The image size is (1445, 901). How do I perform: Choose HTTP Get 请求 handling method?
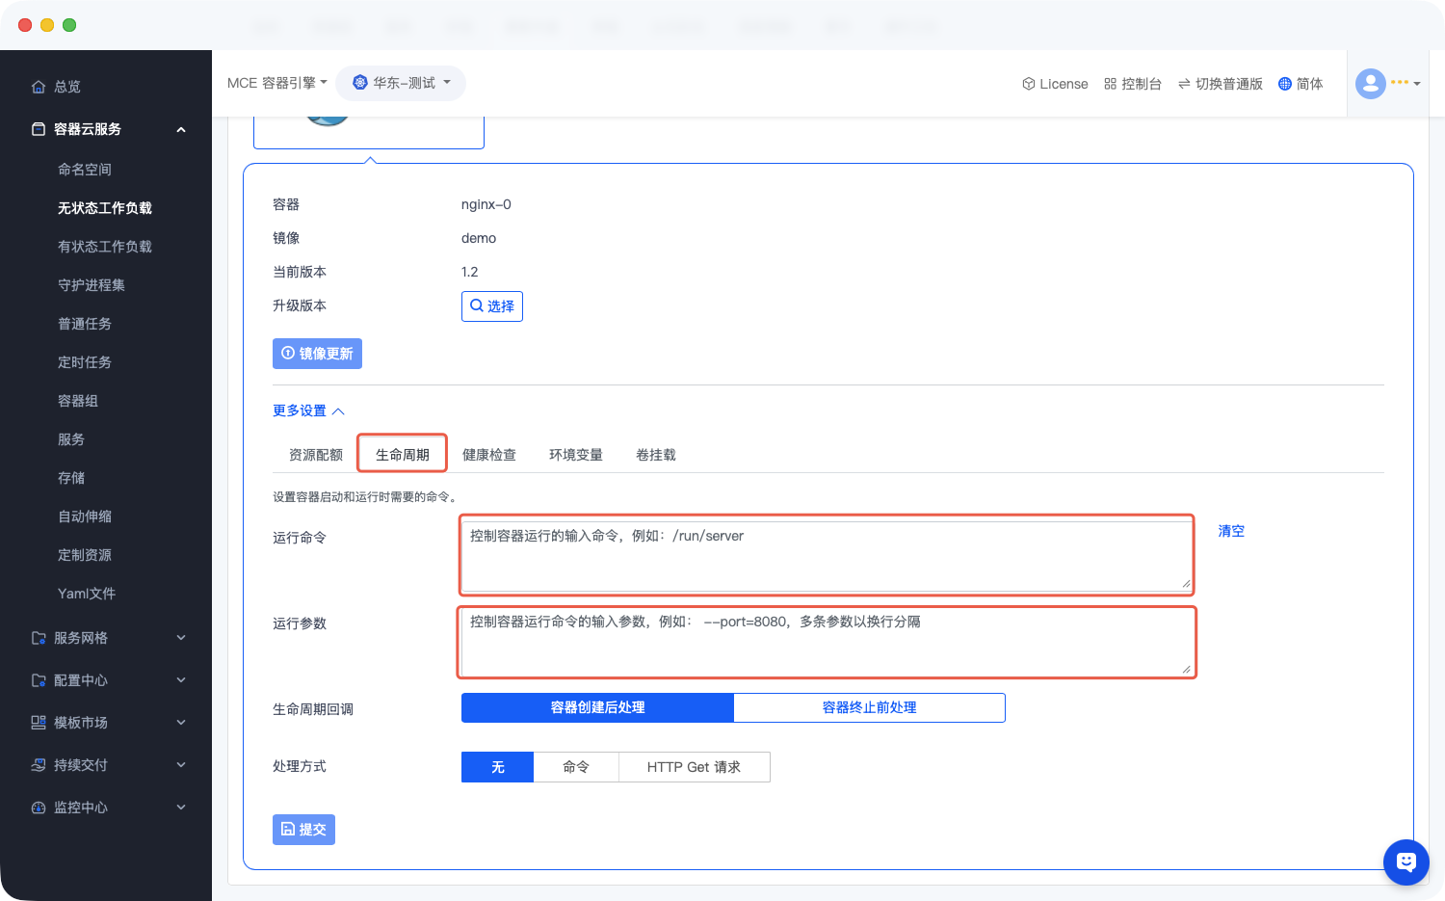[x=694, y=767]
